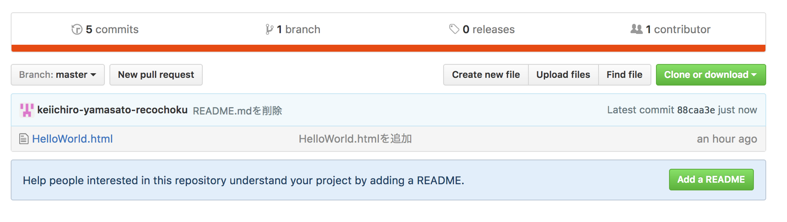
Task: Click the git branch icon
Action: [269, 30]
